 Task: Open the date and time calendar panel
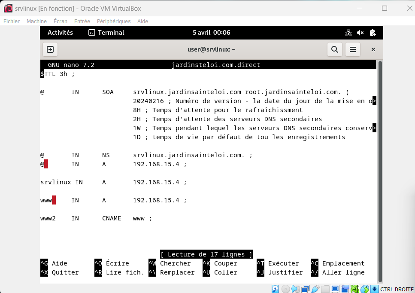211,33
